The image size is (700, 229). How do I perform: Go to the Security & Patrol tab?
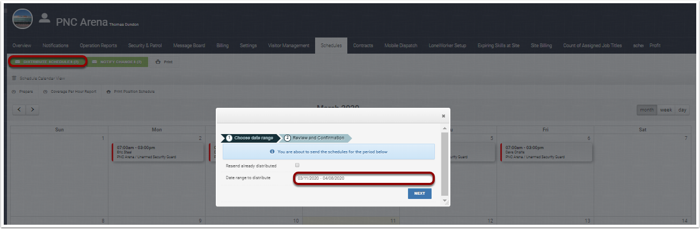(x=145, y=46)
